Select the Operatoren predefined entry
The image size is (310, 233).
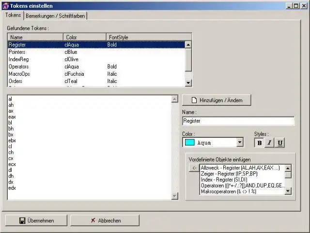pyautogui.click(x=242, y=185)
